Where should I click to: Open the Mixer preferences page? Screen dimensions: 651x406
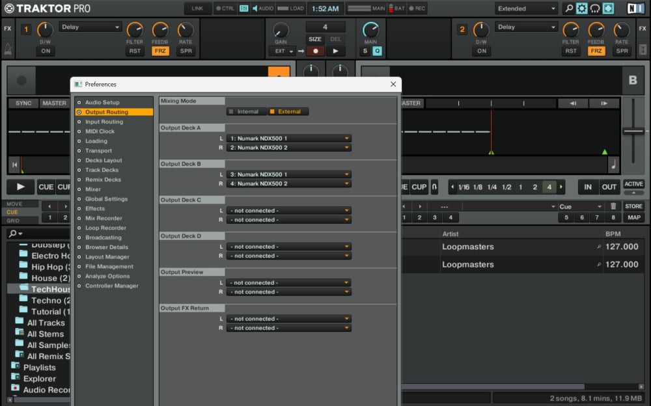point(93,189)
